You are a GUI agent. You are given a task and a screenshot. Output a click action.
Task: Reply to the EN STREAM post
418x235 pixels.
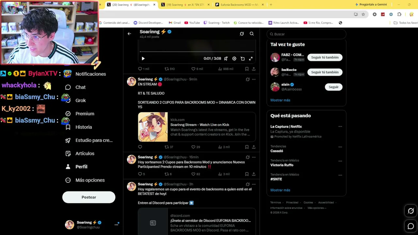point(140,147)
